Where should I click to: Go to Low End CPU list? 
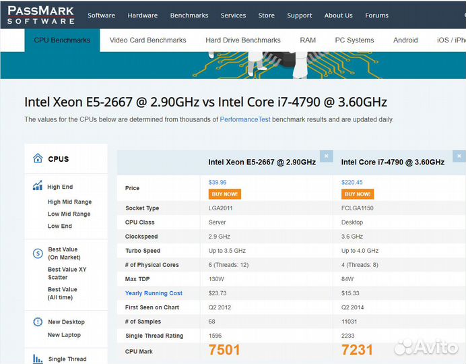pyautogui.click(x=60, y=226)
